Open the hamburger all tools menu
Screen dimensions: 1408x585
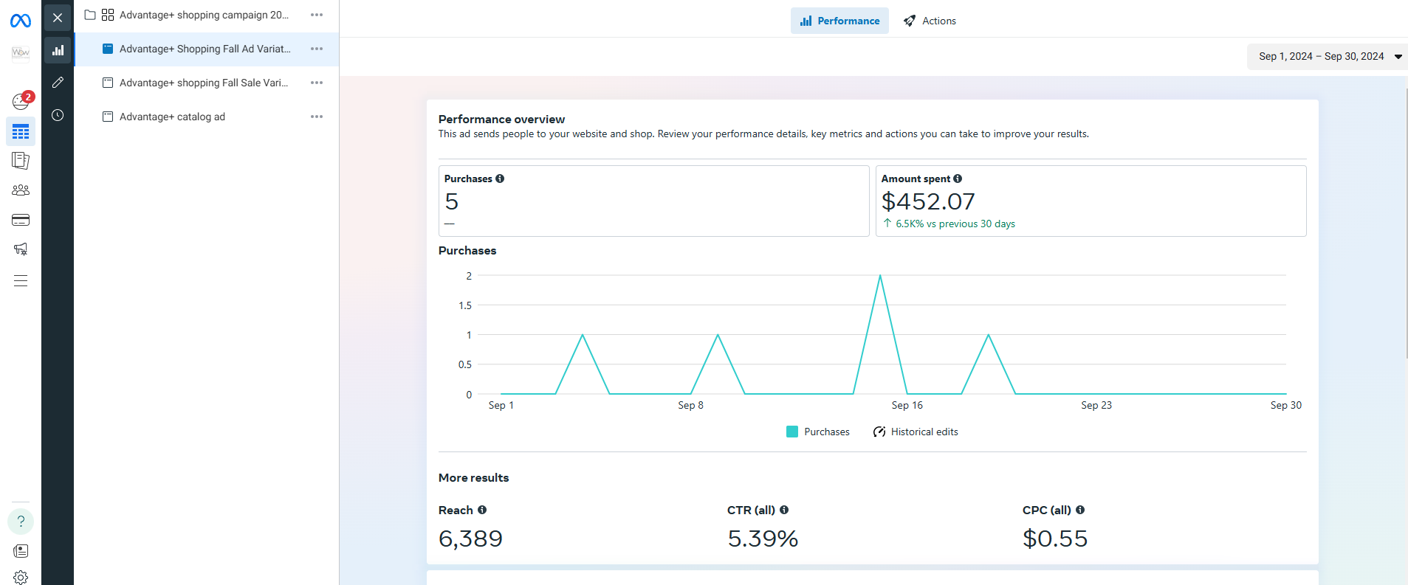pos(21,280)
